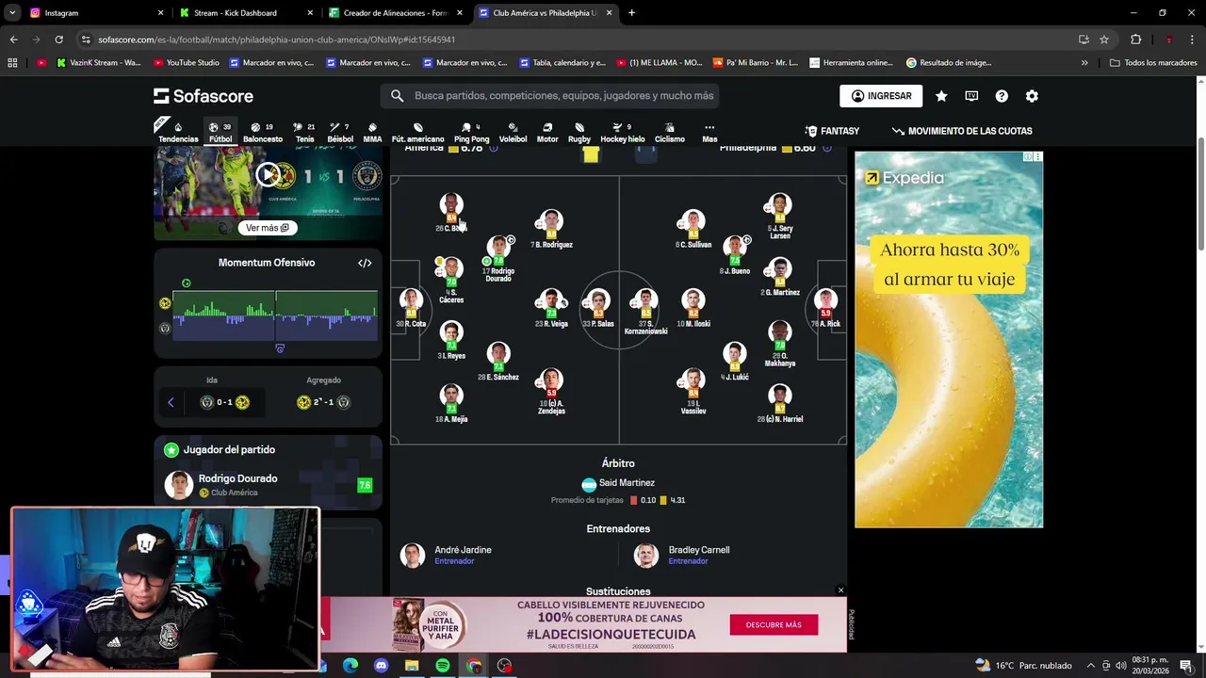Viewport: 1206px width, 678px height.
Task: Select player A. Zendejas on the pitch
Action: pos(551,391)
